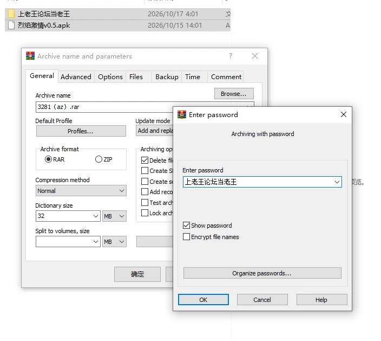Image resolution: width=381 pixels, height=341 pixels.
Task: Click the WinRAR icon in Archive parameters title
Action: click(30, 56)
